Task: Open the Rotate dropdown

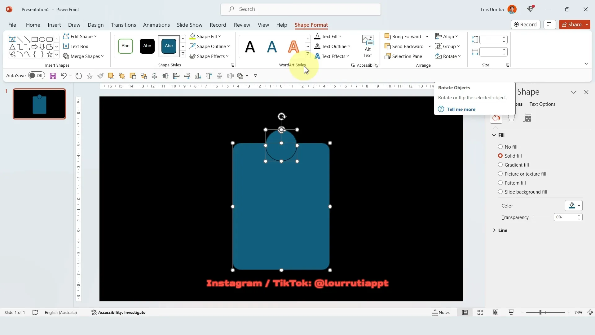Action: [448, 56]
